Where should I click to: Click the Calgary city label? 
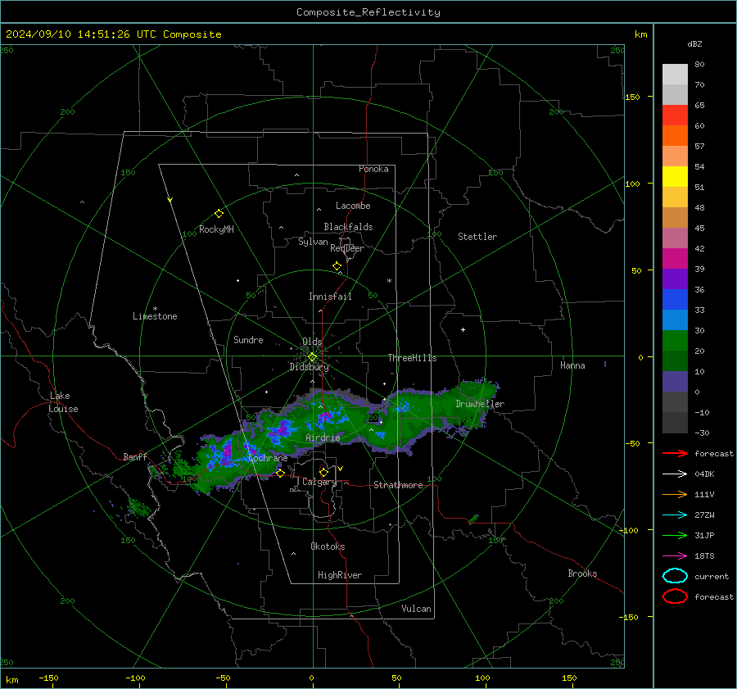pos(319,482)
